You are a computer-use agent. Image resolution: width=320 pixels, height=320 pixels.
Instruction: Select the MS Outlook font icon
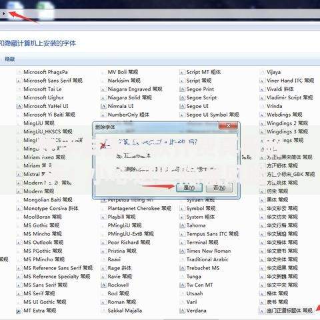pyautogui.click(x=19, y=243)
